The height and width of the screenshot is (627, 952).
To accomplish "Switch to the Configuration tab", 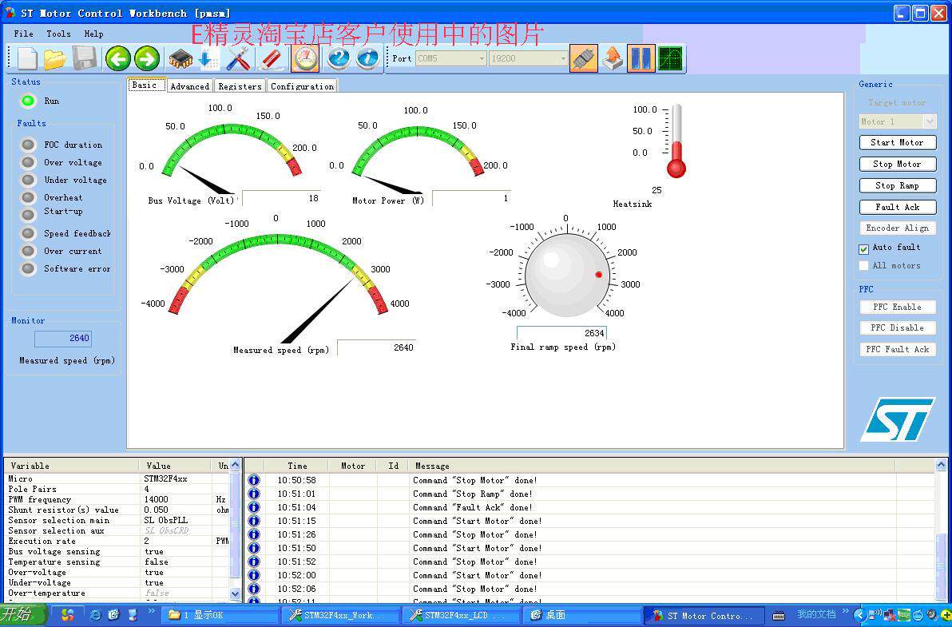I will tap(303, 86).
